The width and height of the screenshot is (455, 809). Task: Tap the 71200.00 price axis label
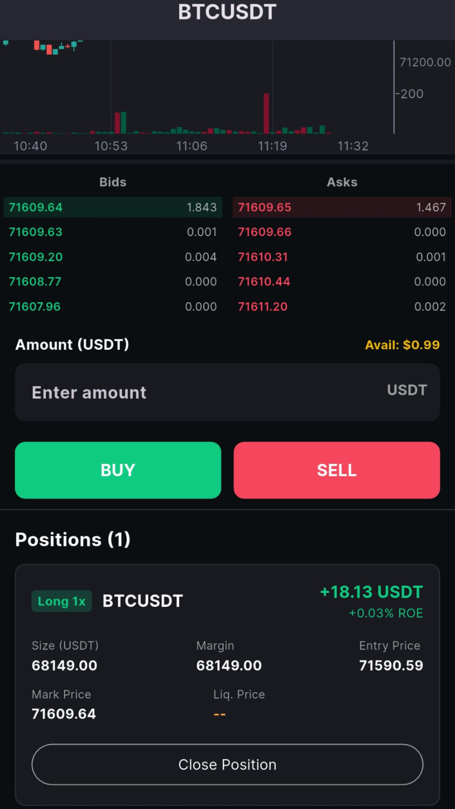tap(425, 62)
